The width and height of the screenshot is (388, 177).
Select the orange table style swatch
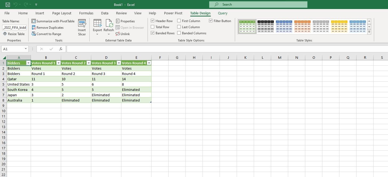tap(303, 26)
